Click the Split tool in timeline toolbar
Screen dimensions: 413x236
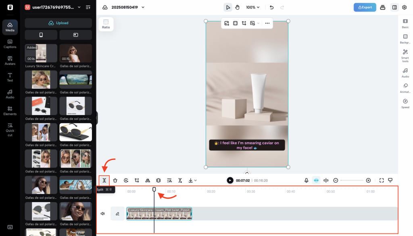coord(104,180)
